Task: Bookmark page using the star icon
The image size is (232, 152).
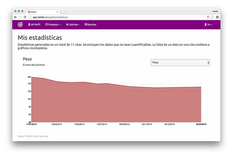Action: point(212,17)
